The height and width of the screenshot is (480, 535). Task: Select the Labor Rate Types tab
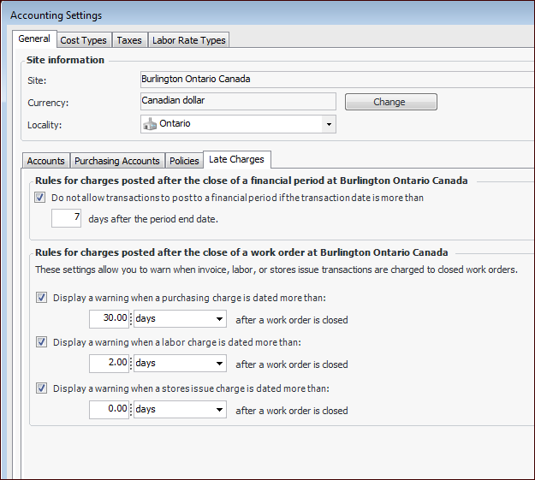188,40
